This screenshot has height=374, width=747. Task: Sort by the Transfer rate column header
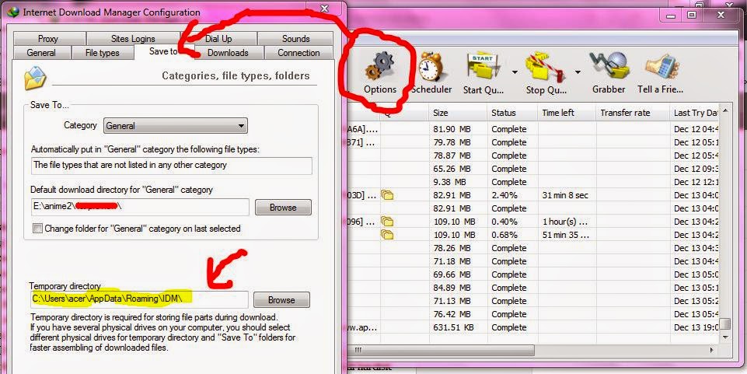633,113
